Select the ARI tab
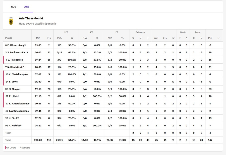 click(27, 7)
